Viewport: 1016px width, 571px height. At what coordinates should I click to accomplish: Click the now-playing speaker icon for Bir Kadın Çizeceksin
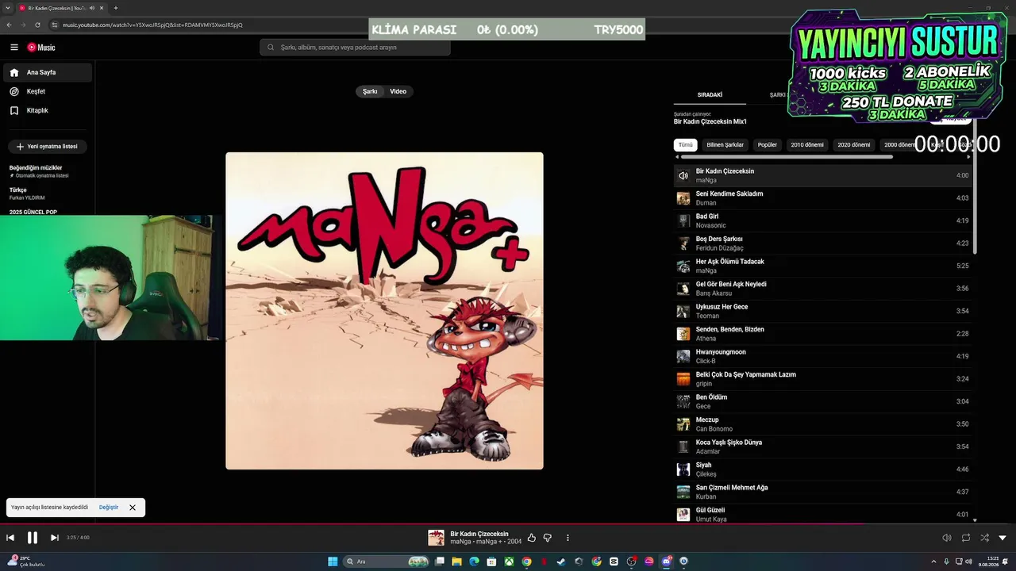tap(683, 175)
